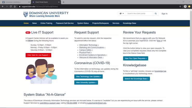Click View University Updates button
This screenshot has height=108, width=192.
86,83
